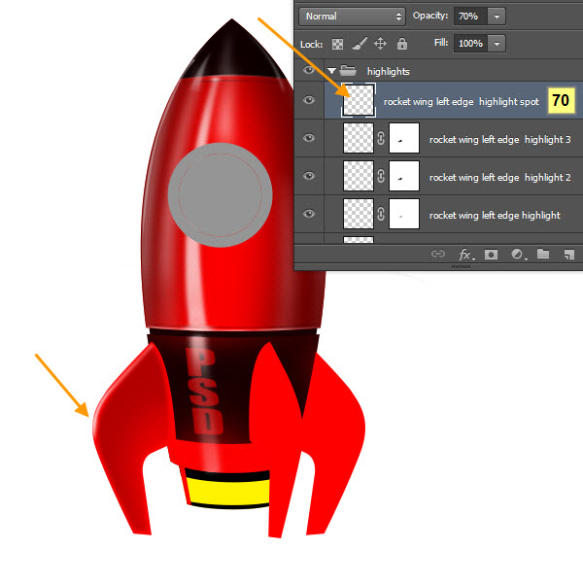Viewport: 583px width, 583px height.
Task: Open the fx layer style menu
Action: [465, 255]
